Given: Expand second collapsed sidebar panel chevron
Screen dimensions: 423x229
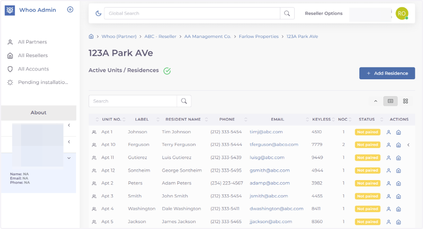Looking at the screenshot, I should 69,142.
